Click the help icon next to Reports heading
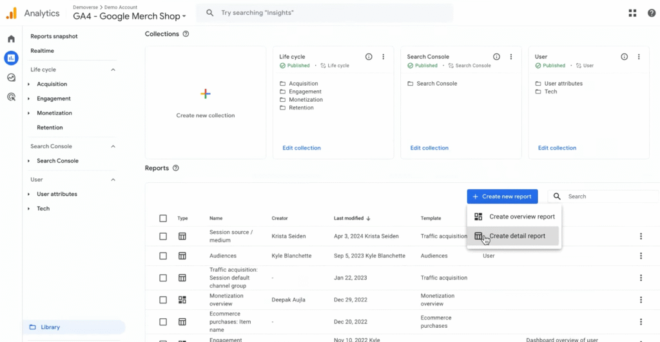The height and width of the screenshot is (342, 660). point(175,168)
